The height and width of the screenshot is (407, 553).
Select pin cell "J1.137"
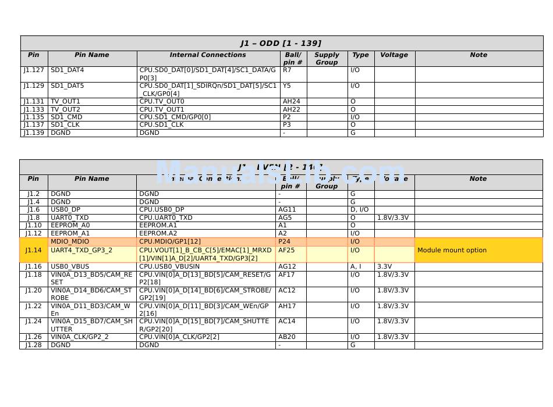34,125
